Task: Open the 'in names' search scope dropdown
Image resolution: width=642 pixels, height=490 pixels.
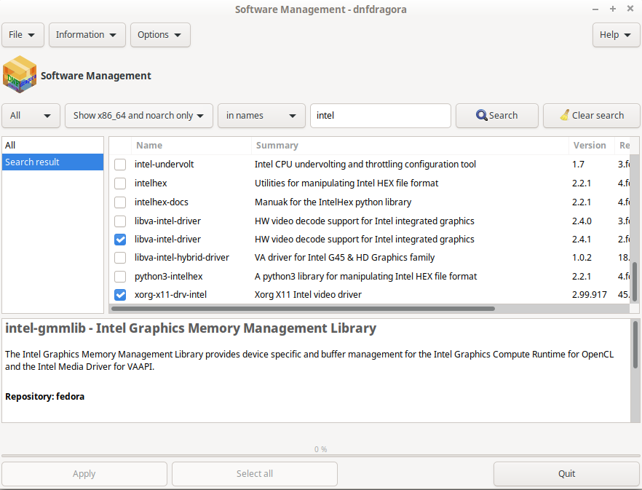Action: click(261, 116)
